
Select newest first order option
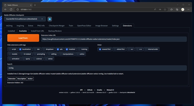[100, 49]
